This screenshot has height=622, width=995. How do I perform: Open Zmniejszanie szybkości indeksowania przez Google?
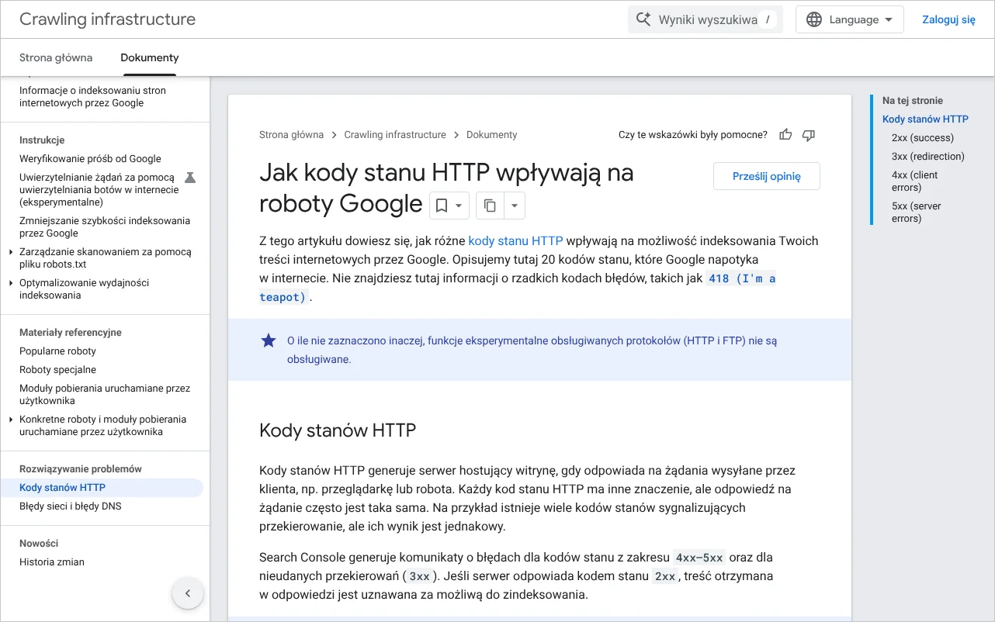click(105, 227)
